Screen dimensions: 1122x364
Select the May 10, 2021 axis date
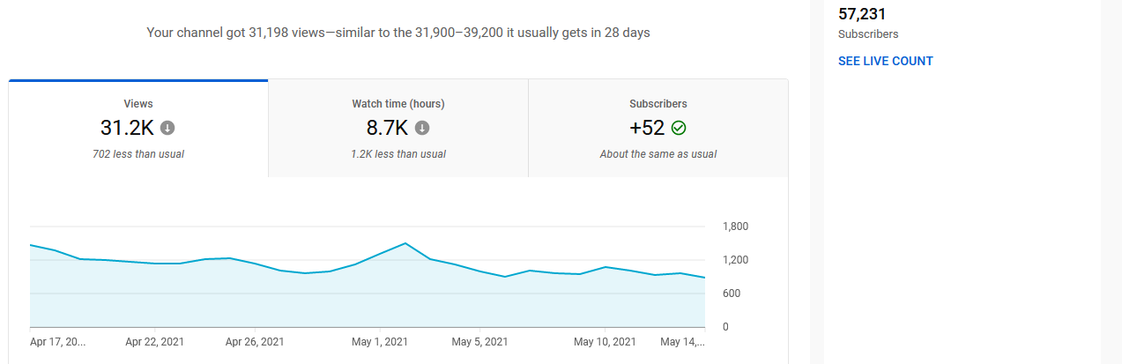tap(605, 342)
